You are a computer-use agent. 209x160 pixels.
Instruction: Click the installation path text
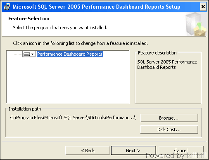pyautogui.click(x=73, y=118)
